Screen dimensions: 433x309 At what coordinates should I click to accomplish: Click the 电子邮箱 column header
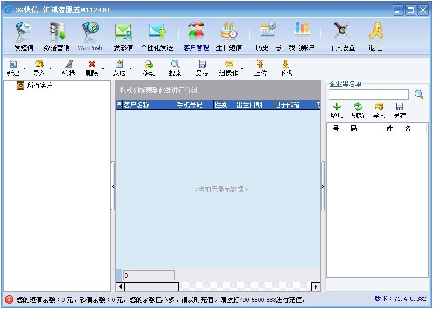coord(294,105)
